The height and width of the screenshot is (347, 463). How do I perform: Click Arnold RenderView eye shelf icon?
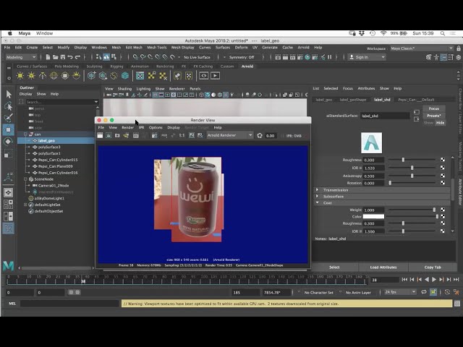[x=204, y=76]
